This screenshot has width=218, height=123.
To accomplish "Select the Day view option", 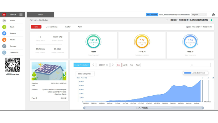I will (x=119, y=65).
